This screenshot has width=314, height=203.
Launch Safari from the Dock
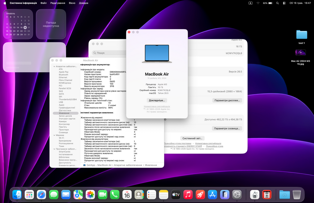pos(42,194)
